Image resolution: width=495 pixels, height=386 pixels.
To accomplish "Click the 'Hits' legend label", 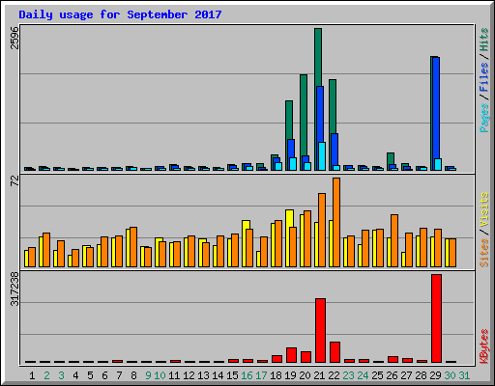I will pos(483,41).
